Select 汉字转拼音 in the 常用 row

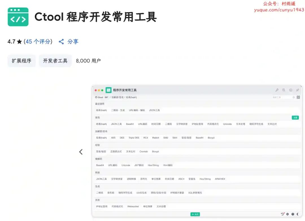point(182,124)
